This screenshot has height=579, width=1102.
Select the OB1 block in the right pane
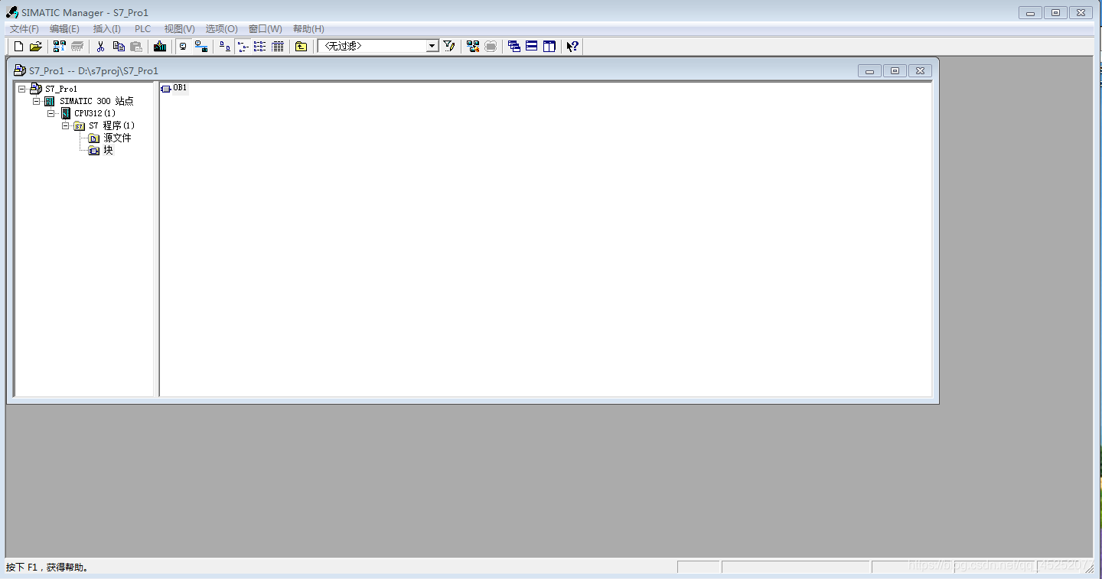coord(174,88)
